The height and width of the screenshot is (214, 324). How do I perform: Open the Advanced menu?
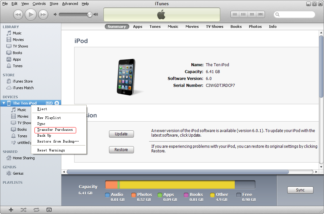pyautogui.click(x=70, y=4)
